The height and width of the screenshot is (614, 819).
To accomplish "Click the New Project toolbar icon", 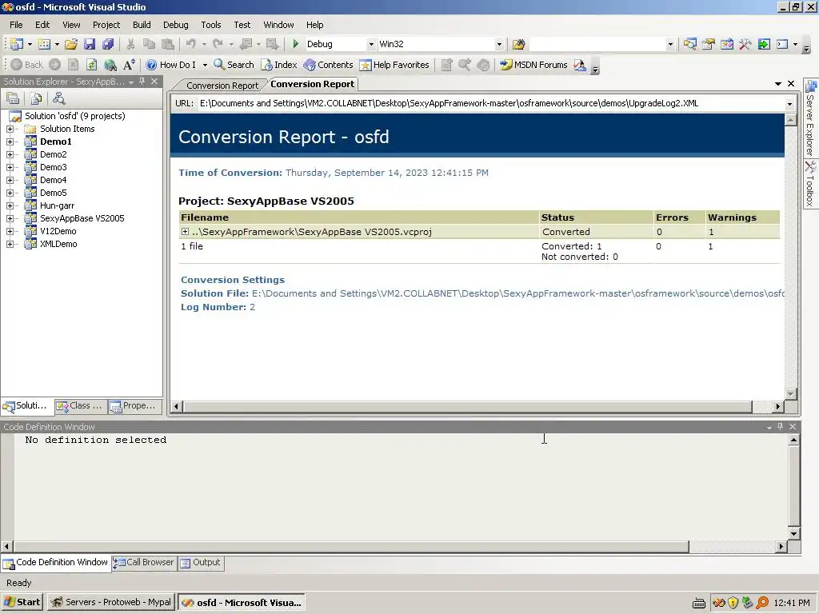I will [17, 45].
